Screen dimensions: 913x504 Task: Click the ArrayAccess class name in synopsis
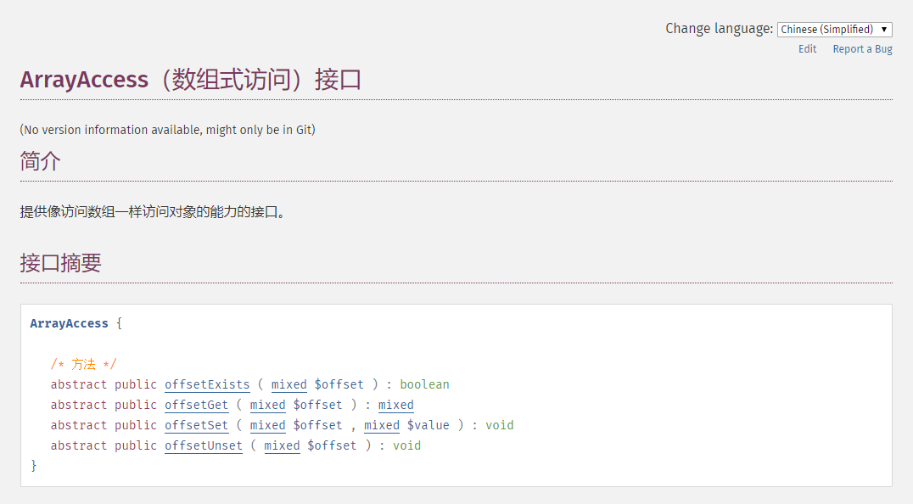70,323
